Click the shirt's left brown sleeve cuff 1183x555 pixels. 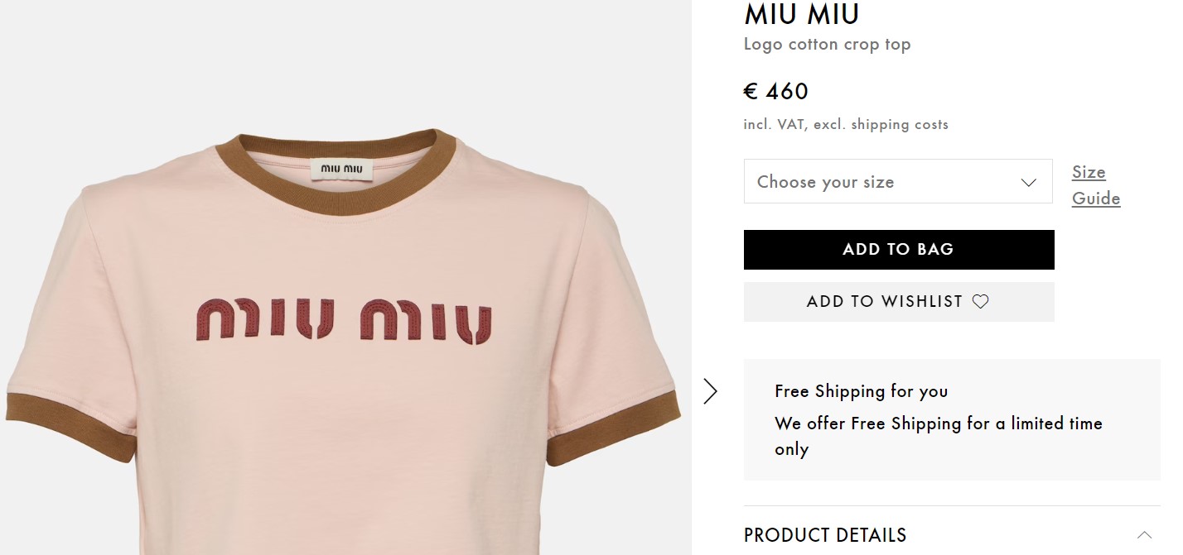(x=70, y=423)
